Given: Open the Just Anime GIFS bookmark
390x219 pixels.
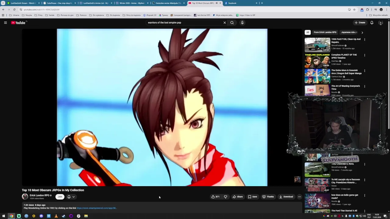Looking at the screenshot, I should click(202, 15).
